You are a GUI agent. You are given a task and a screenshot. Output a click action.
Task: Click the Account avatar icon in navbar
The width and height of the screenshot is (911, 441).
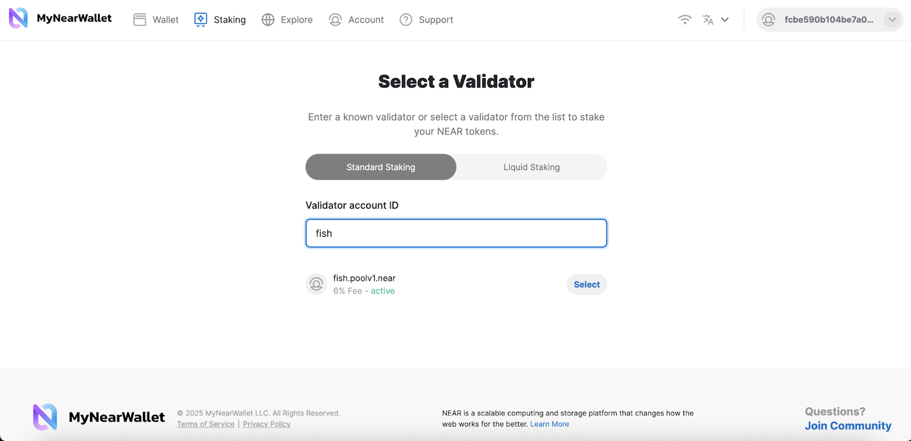pyautogui.click(x=335, y=20)
